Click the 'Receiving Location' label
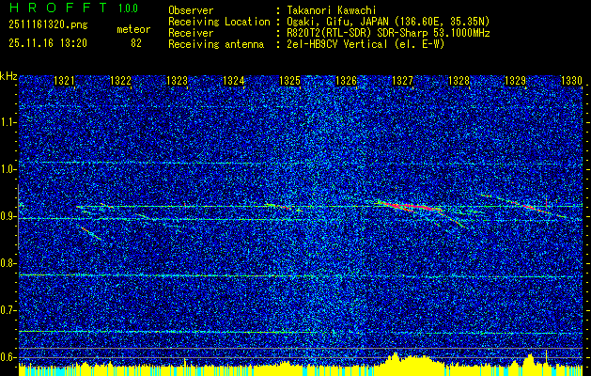The image size is (591, 376). [219, 22]
